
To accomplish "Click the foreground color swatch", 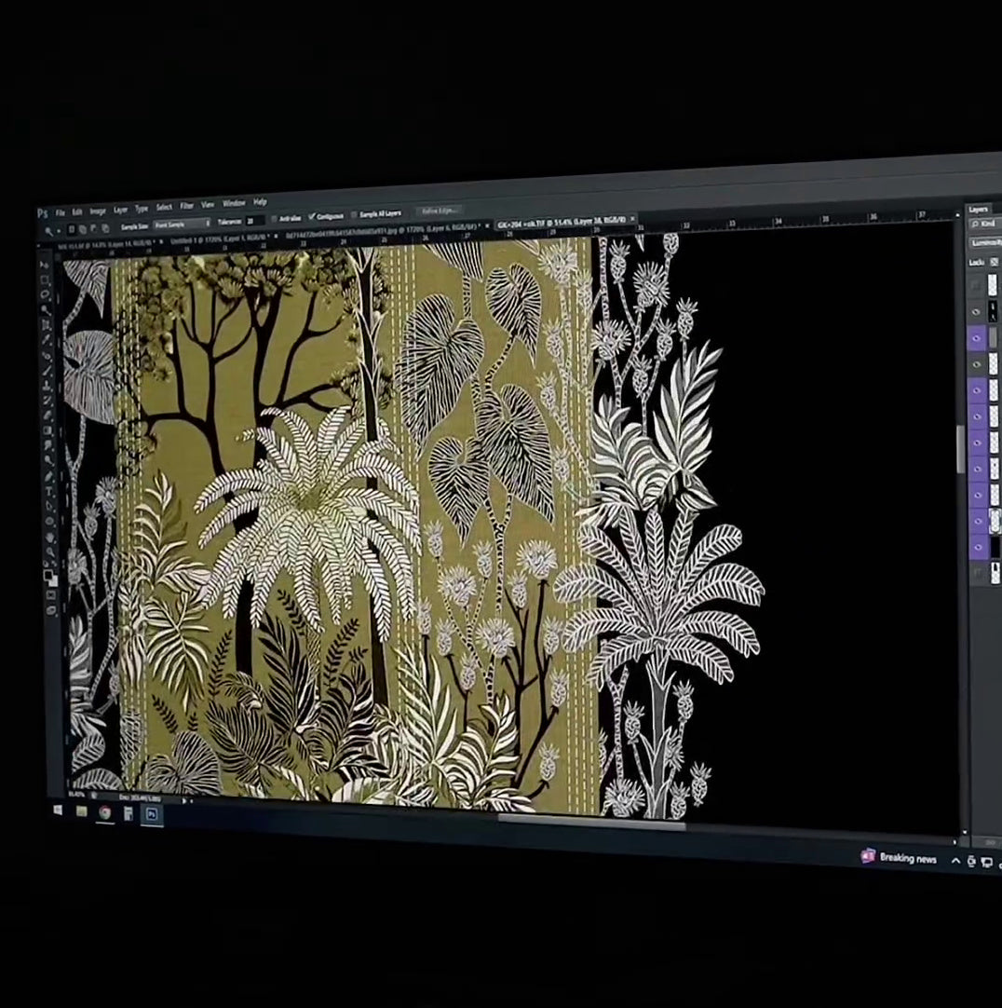I will (x=48, y=574).
